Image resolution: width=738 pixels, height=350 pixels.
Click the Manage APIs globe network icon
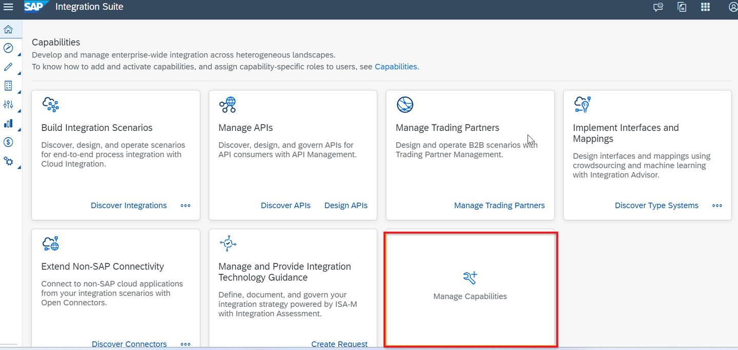point(227,104)
